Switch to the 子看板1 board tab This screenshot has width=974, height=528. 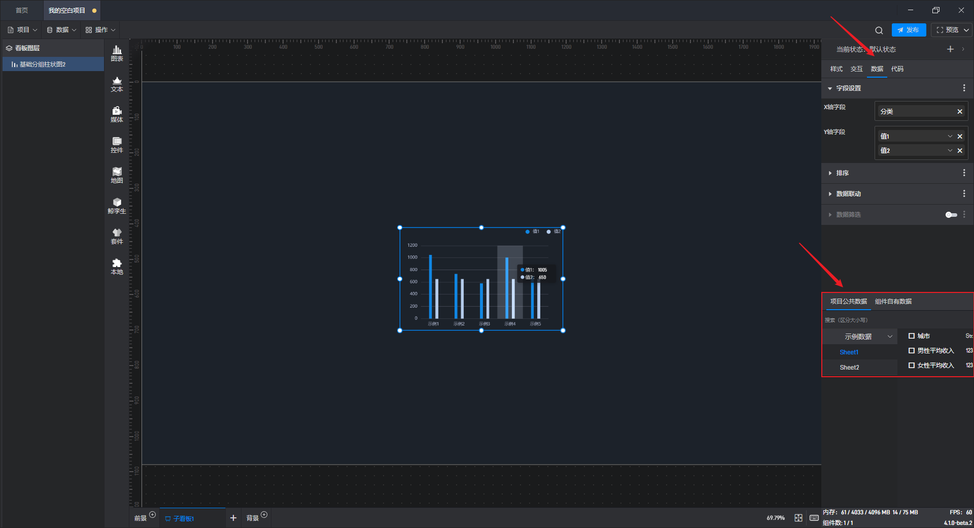[x=193, y=518]
